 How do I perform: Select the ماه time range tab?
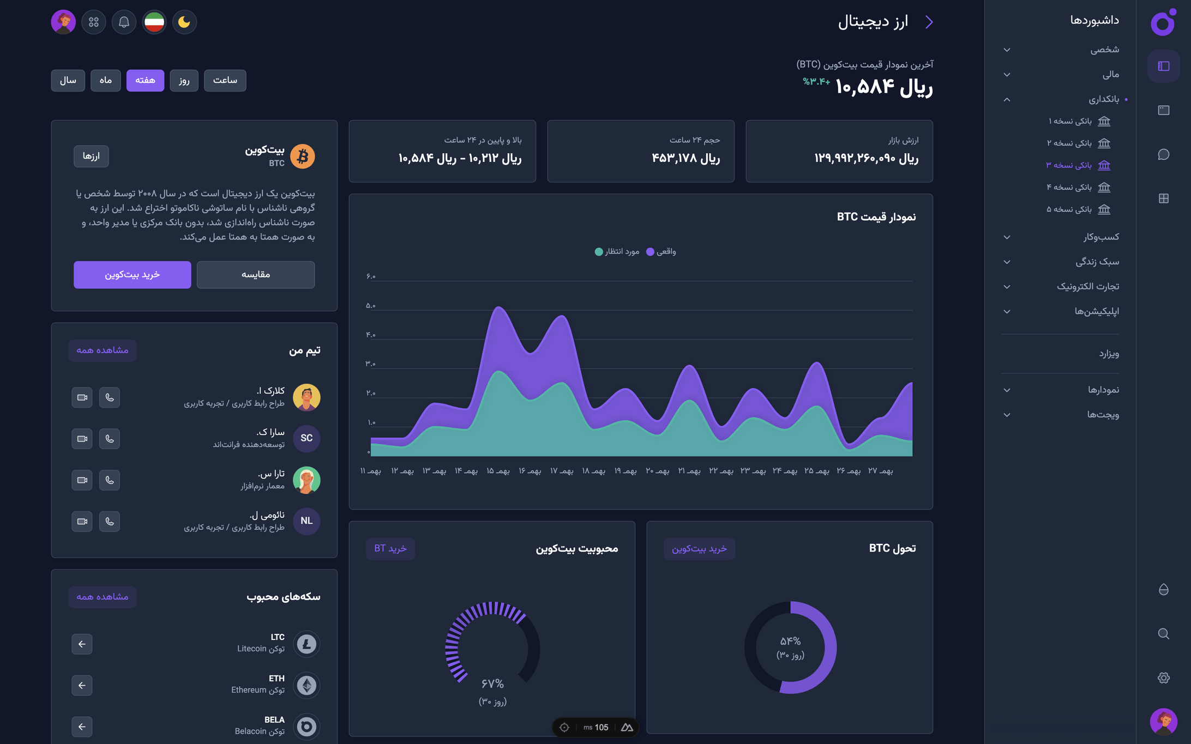pos(105,81)
